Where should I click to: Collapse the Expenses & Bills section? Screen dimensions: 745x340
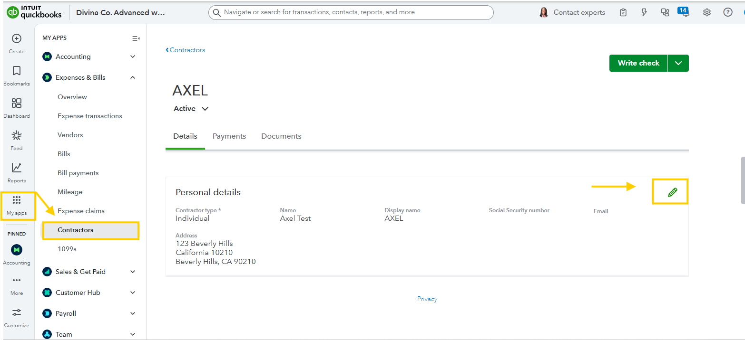click(x=133, y=77)
